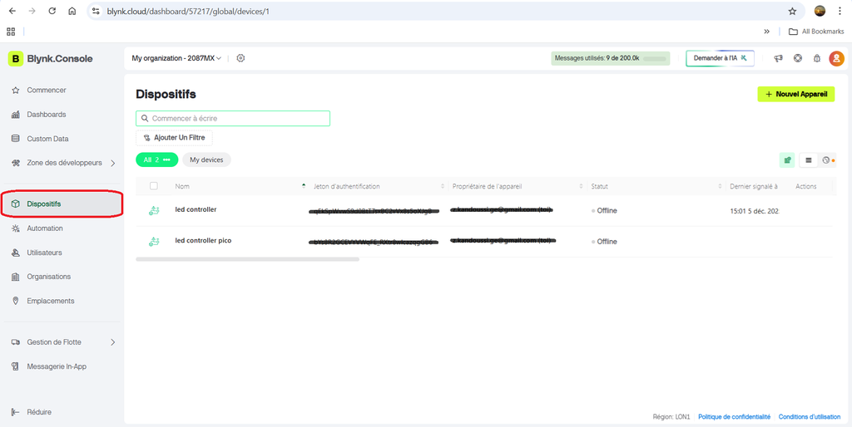
Task: Click the Emplacements location pin icon
Action: (x=15, y=301)
